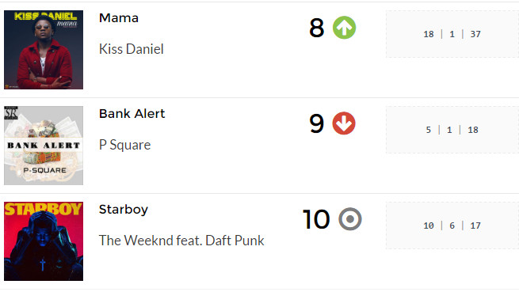Click the peak value 6 in Starboy stats

coord(452,226)
